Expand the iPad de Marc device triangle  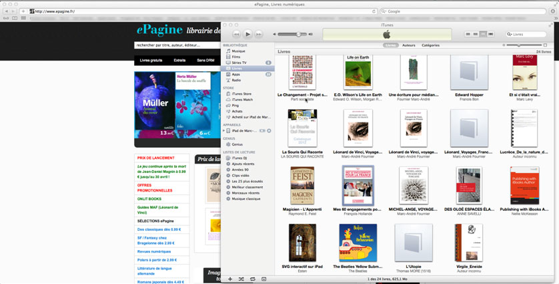(x=224, y=131)
